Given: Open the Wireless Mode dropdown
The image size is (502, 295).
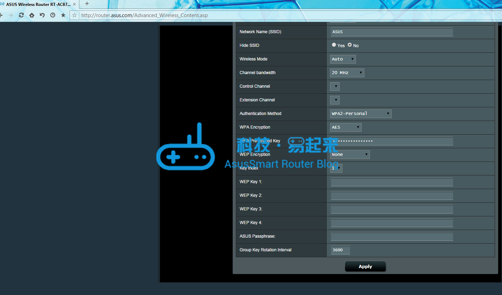Looking at the screenshot, I should tap(343, 59).
